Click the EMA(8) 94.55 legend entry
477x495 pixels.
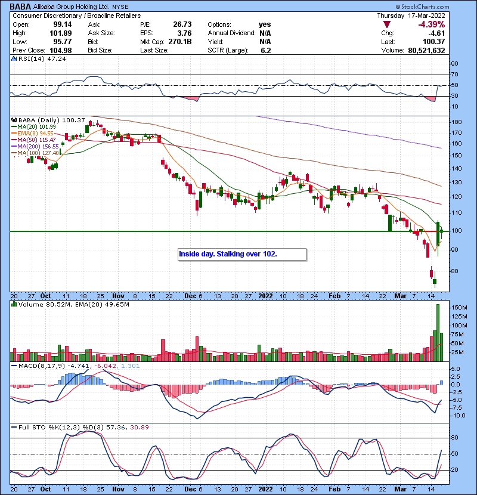pyautogui.click(x=33, y=134)
